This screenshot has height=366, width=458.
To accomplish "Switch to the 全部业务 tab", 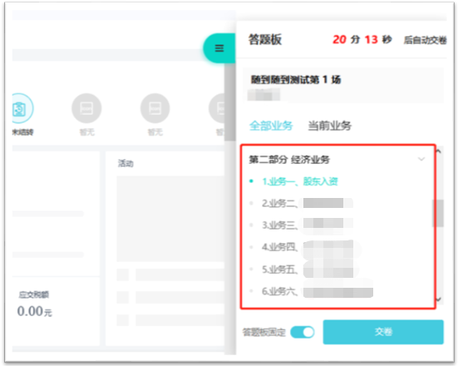I will pyautogui.click(x=271, y=126).
